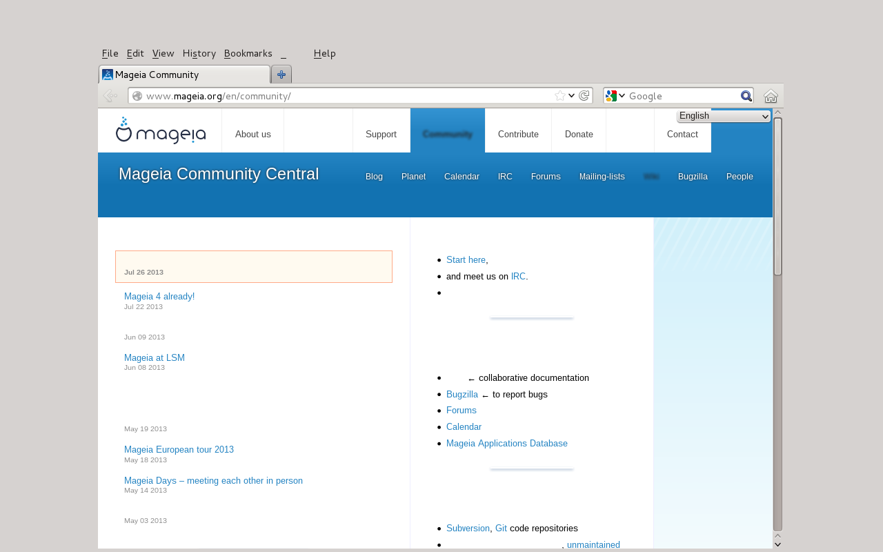Go to About us page
The width and height of the screenshot is (883, 552).
tap(252, 135)
